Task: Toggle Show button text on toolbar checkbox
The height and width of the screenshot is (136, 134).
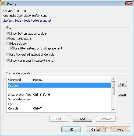Action: tap(8, 34)
